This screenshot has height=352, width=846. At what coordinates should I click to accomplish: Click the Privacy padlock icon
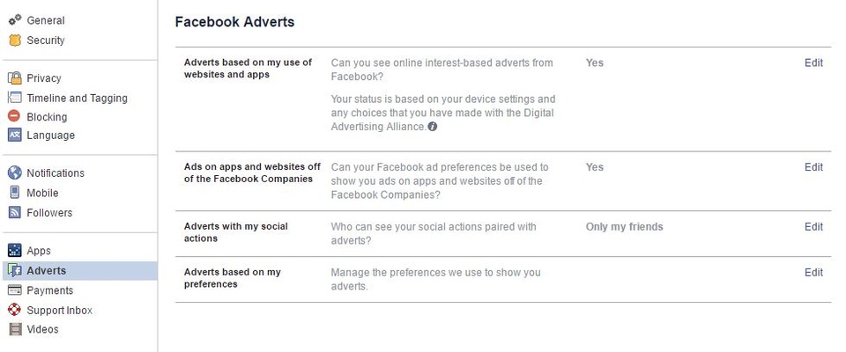14,77
